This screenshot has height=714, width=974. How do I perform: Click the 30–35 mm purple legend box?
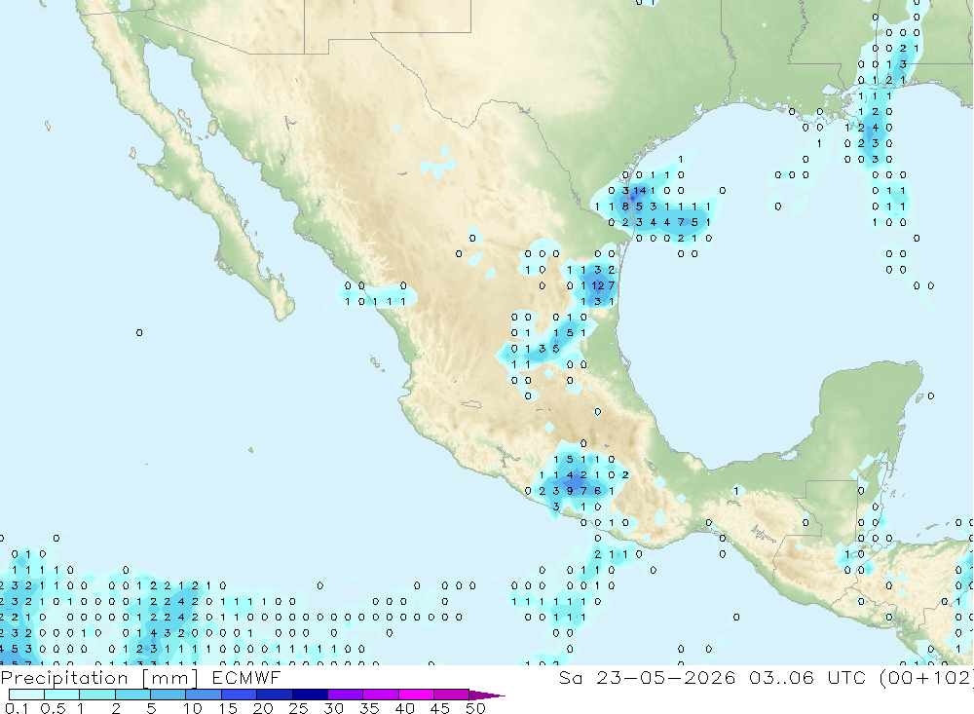tap(345, 695)
